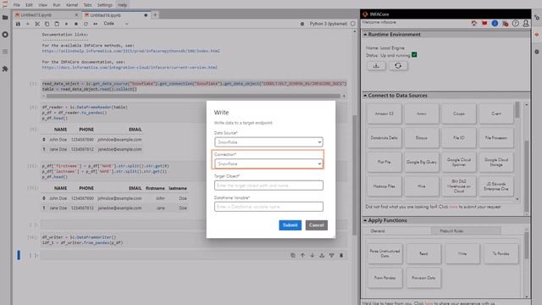Open the Connection dropdown in Write dialog
The height and width of the screenshot is (305, 542).
tap(268, 164)
